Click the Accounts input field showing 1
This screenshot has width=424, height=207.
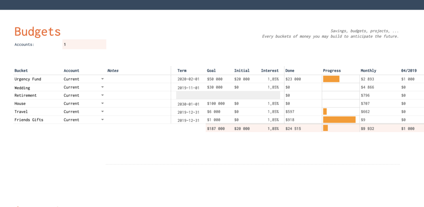click(x=84, y=44)
